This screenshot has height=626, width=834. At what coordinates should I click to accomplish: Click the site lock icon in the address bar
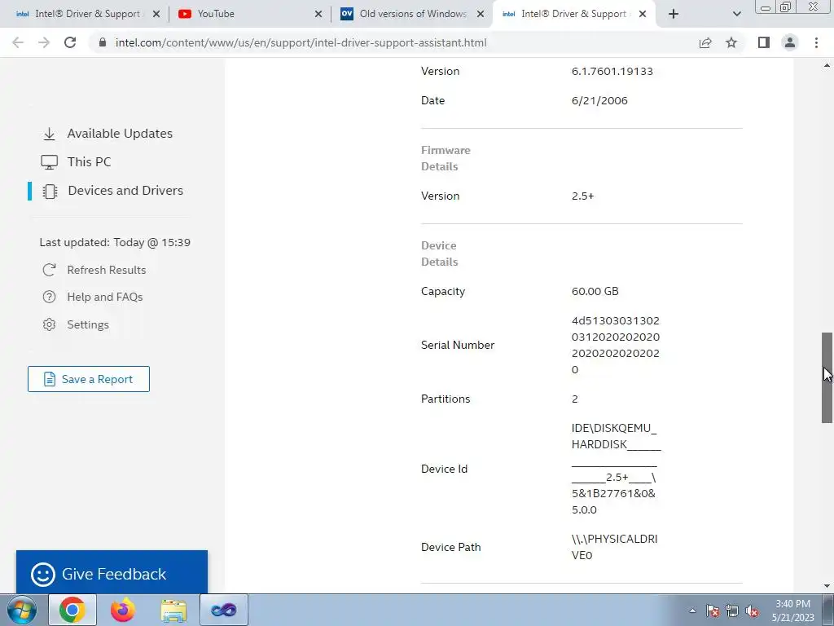point(103,42)
